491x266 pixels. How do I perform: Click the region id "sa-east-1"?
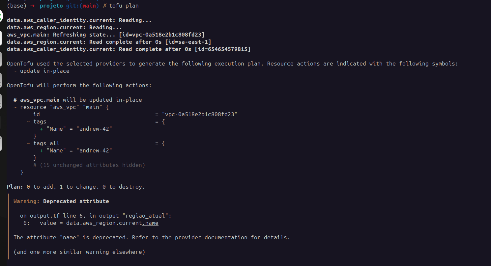click(x=198, y=42)
